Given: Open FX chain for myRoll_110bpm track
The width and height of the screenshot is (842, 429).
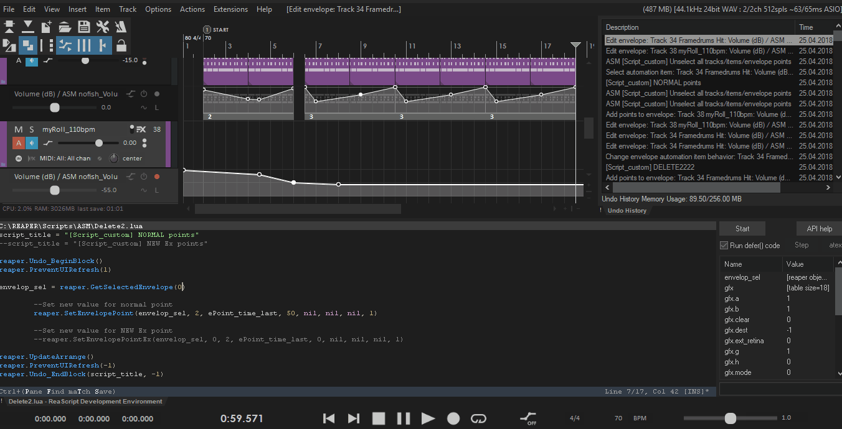Looking at the screenshot, I should (141, 129).
